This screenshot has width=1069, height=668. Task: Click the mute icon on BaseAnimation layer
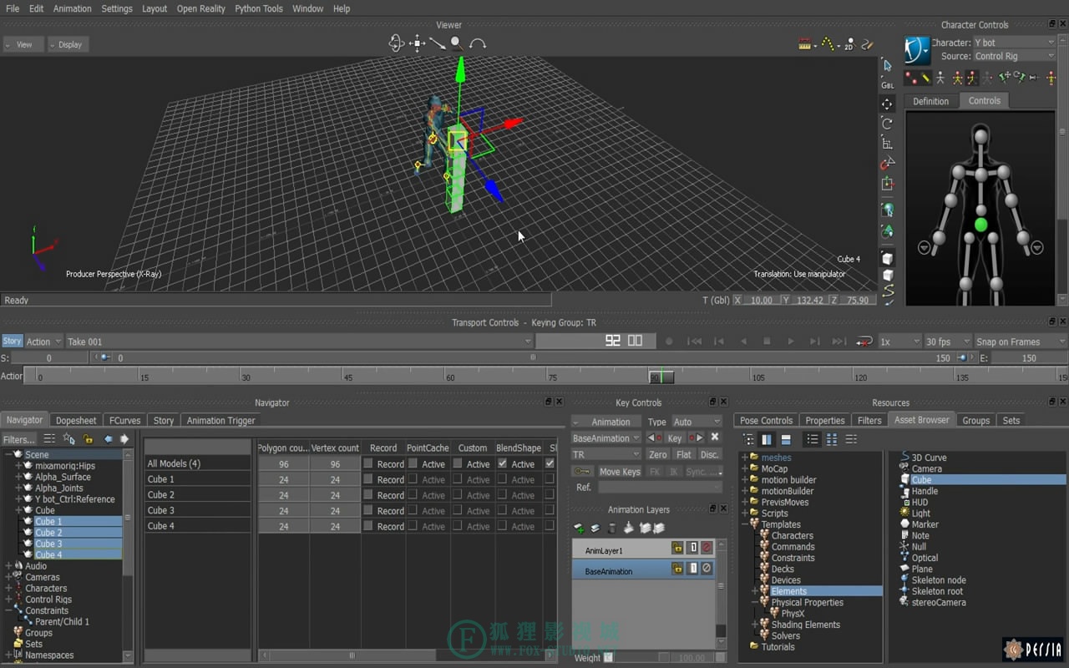click(x=707, y=569)
